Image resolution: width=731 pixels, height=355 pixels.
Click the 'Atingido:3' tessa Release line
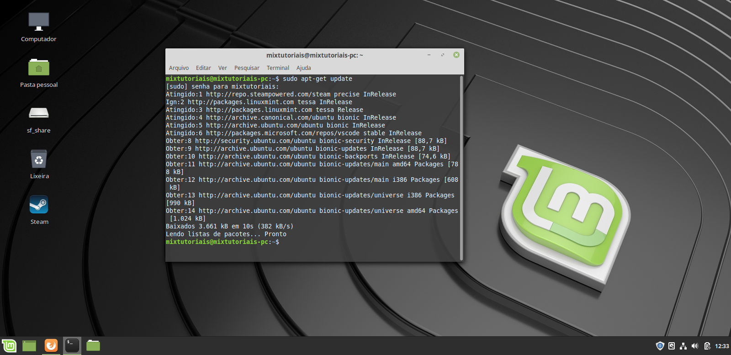click(x=265, y=110)
